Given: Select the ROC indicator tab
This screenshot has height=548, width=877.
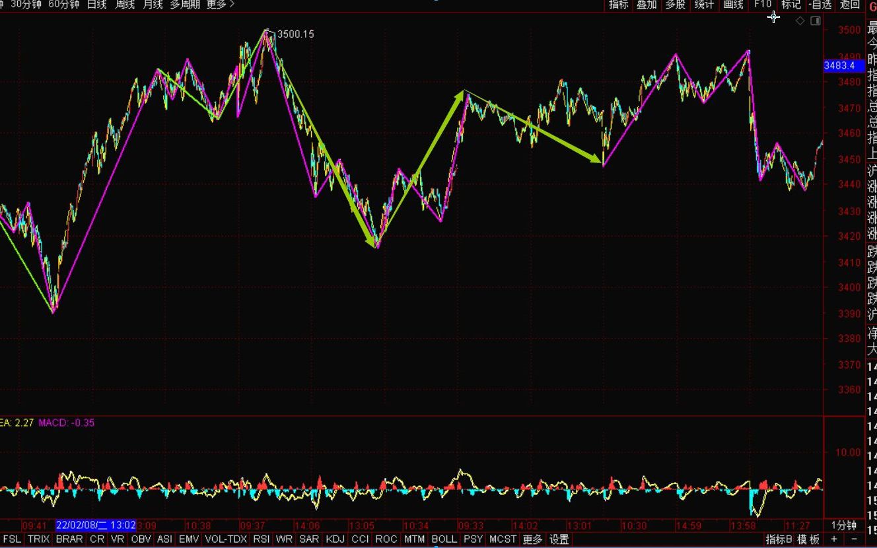Looking at the screenshot, I should [x=386, y=539].
